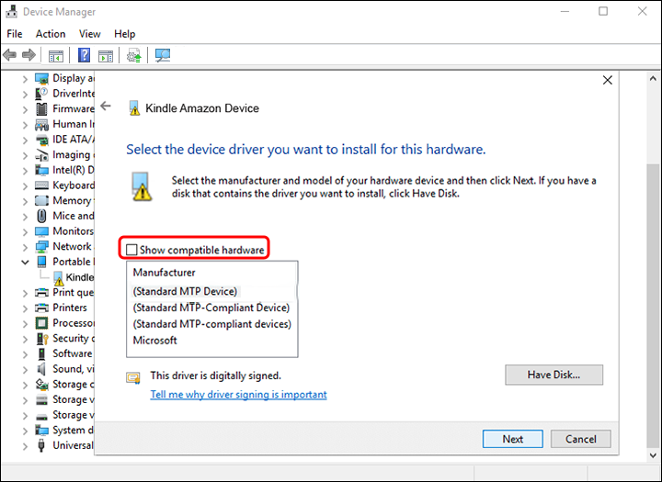Click the Action pane toolbar icon
The image size is (662, 482).
(x=106, y=56)
